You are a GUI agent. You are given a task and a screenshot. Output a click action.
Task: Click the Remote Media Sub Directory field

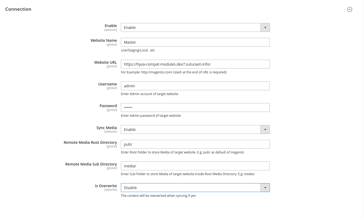tap(195, 166)
